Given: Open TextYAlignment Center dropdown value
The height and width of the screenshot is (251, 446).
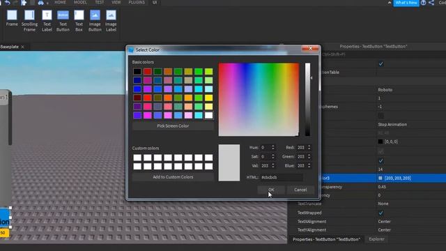Looking at the screenshot, I should [x=384, y=230].
